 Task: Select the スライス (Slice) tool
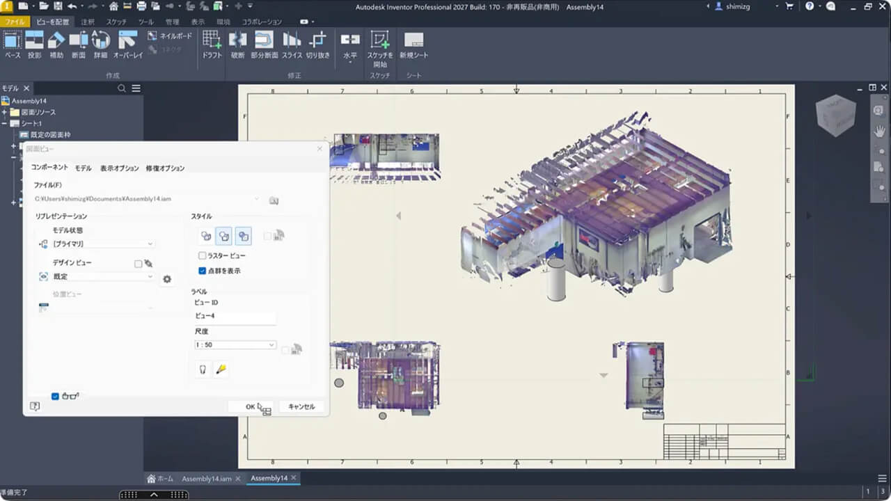[292, 45]
